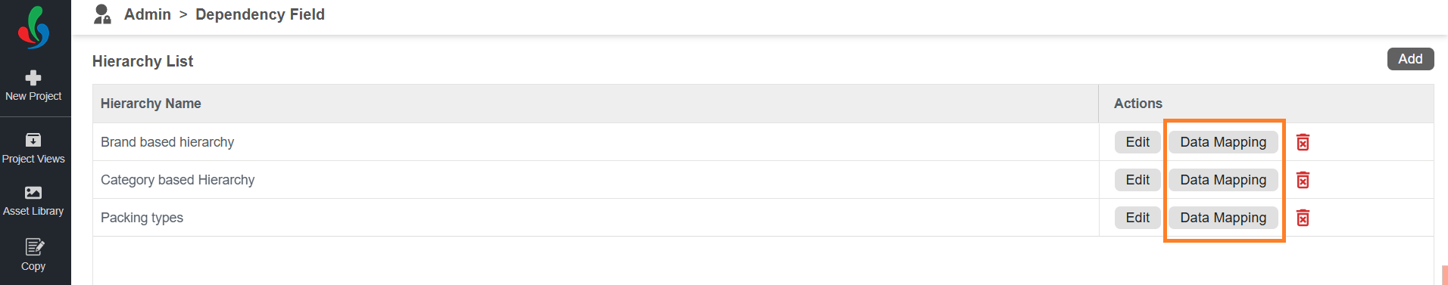This screenshot has height=285, width=1448.
Task: Delete the Brand based hierarchy row
Action: 1303,142
